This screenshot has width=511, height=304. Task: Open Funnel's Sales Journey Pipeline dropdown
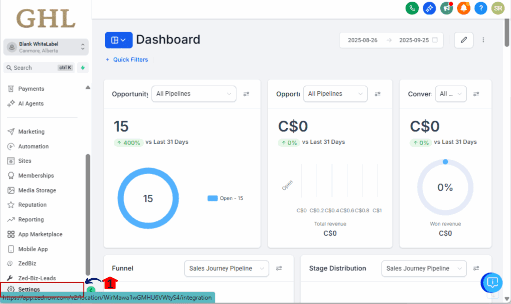[226, 268]
